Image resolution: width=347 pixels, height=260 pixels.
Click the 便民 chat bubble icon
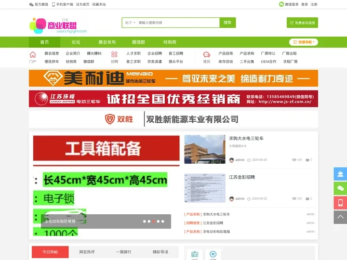(x=206, y=54)
